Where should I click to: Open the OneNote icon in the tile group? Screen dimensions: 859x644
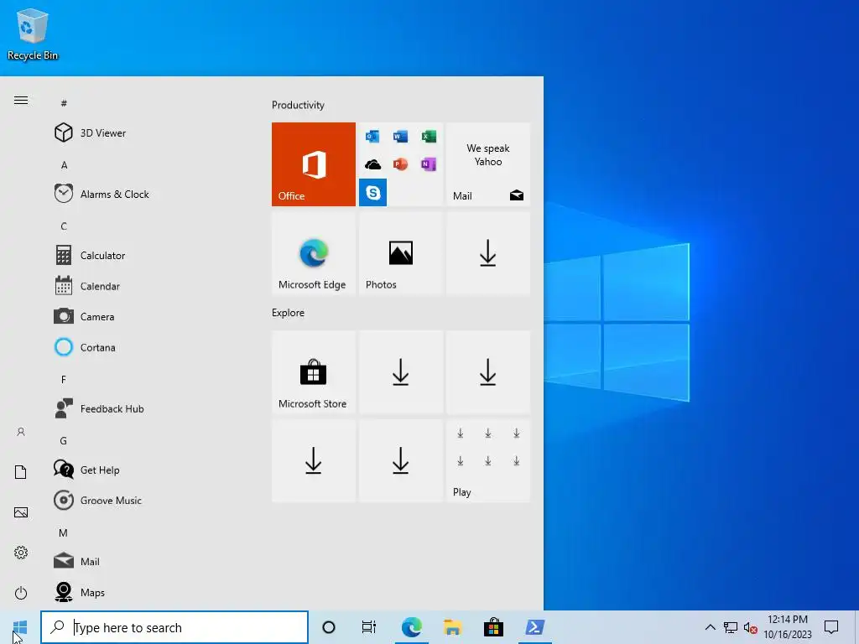click(x=429, y=164)
